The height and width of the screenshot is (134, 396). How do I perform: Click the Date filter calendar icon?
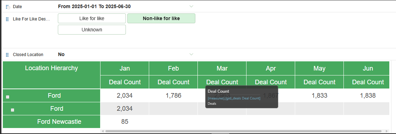[8, 7]
